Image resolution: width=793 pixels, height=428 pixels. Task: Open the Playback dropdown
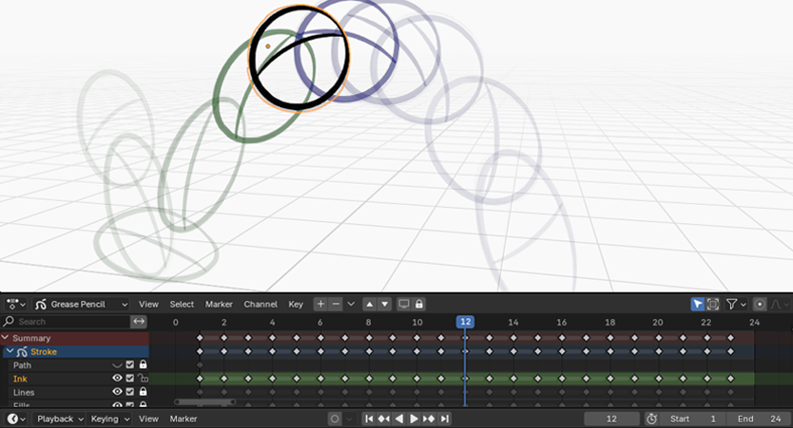tap(61, 419)
